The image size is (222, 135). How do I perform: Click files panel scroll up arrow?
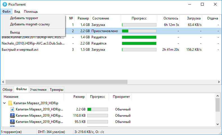(x=217, y=96)
